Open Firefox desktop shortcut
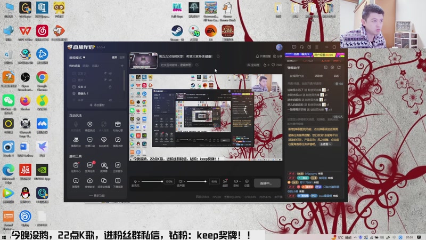426x240 pixels. tap(25, 103)
